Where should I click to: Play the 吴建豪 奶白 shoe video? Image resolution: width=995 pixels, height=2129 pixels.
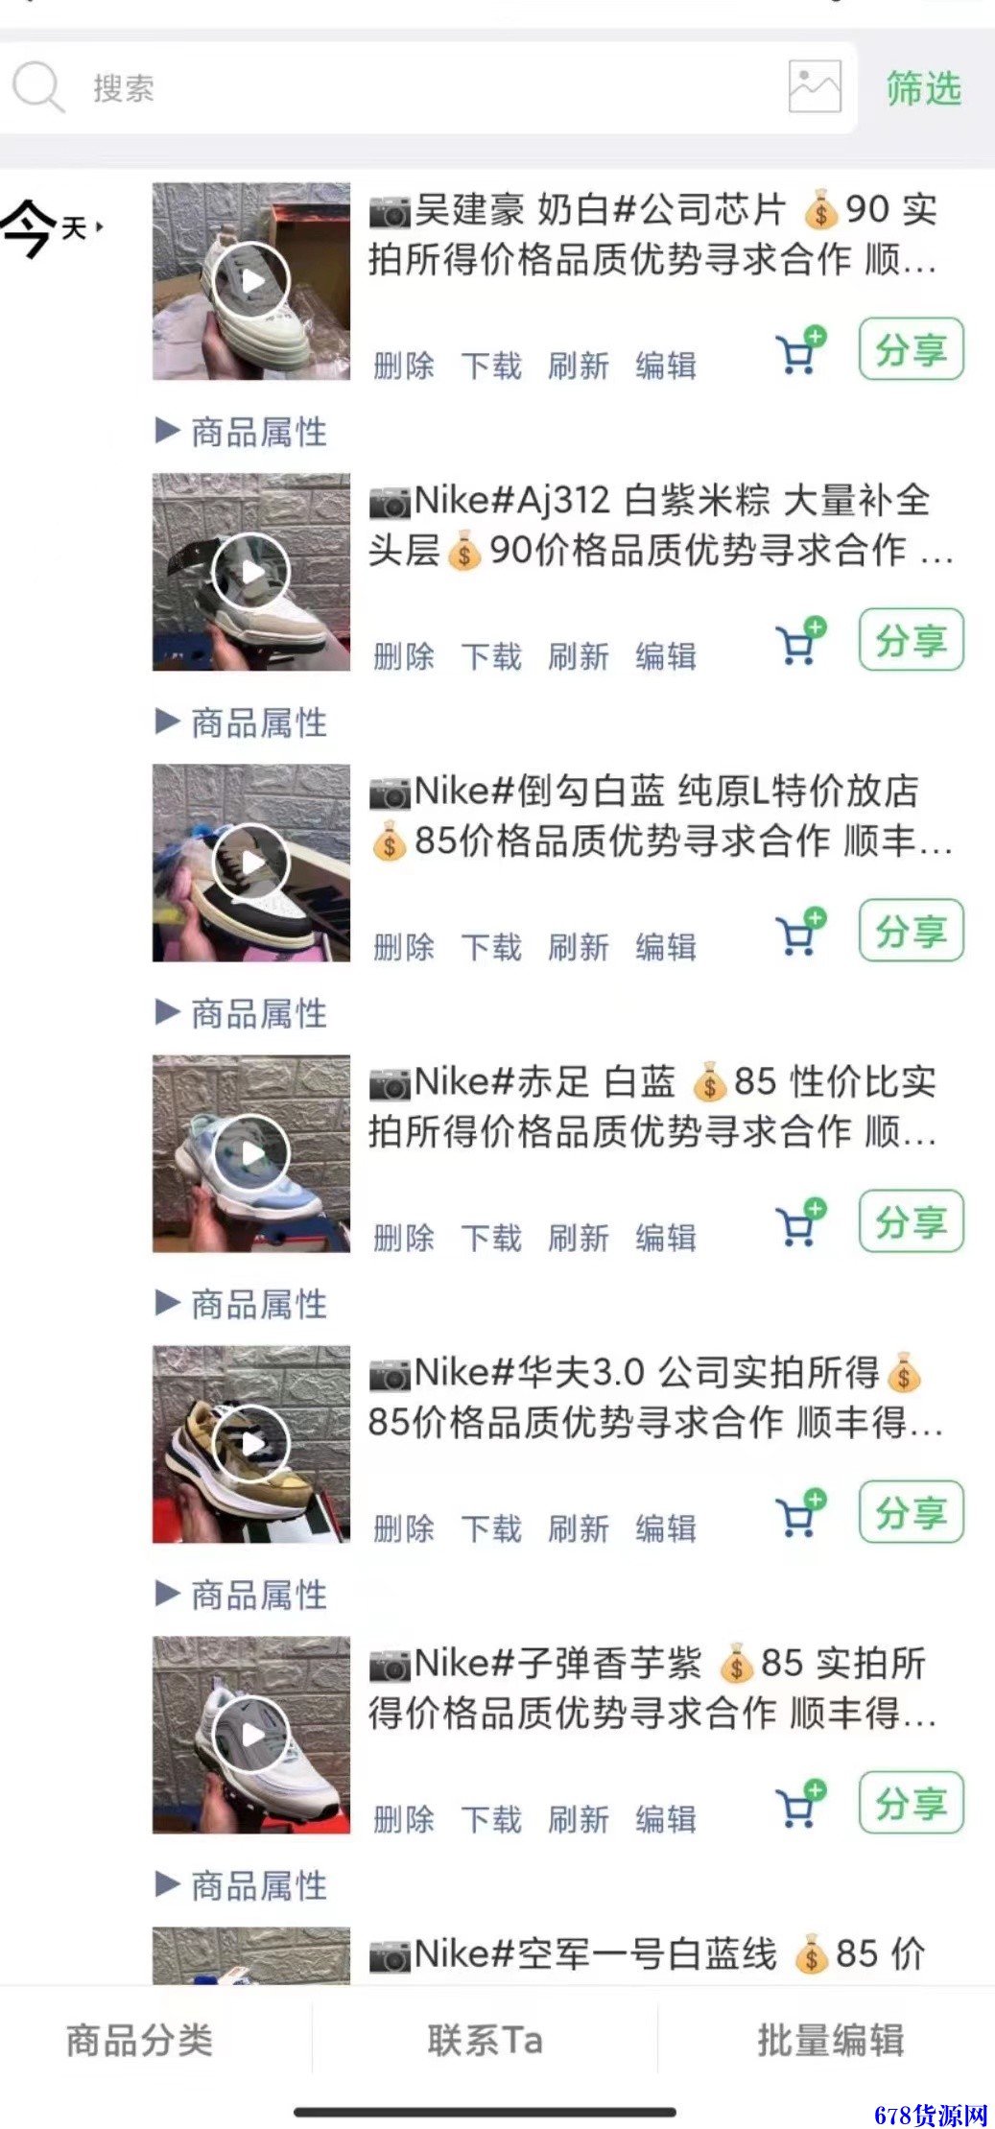(251, 281)
